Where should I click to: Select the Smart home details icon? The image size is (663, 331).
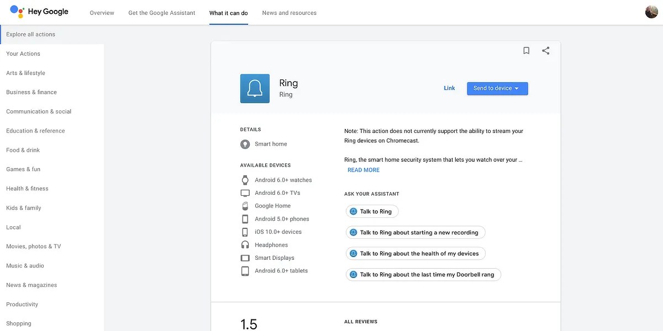[x=245, y=144]
